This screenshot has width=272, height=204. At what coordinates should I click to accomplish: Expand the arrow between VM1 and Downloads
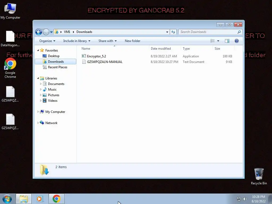73,32
